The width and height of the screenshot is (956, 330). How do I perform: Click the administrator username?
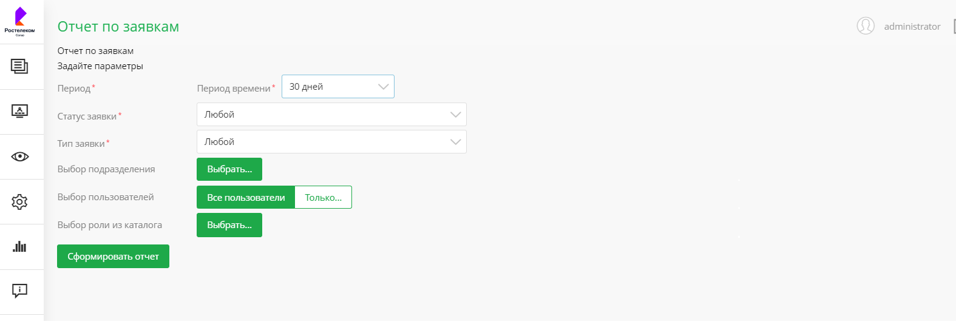point(912,27)
